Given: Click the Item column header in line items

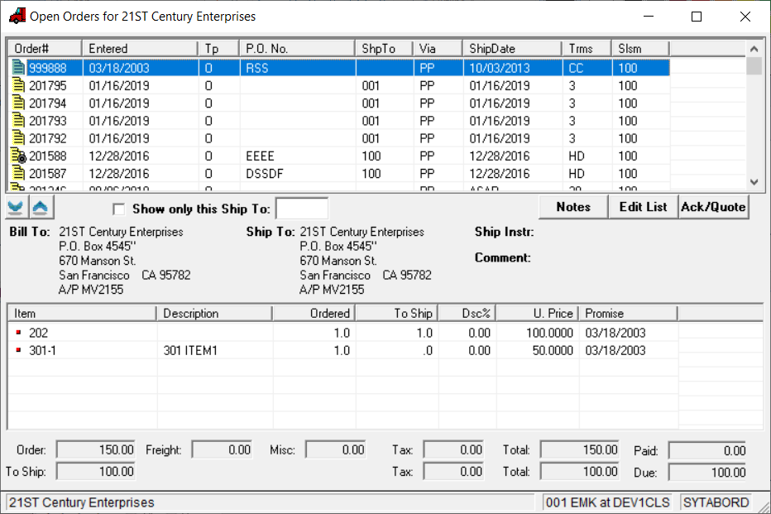Looking at the screenshot, I should click(x=81, y=314).
